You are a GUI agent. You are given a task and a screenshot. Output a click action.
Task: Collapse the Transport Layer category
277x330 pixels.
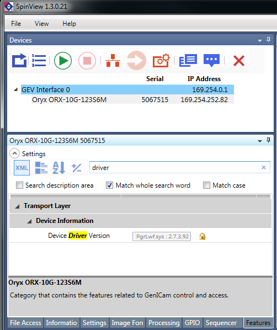[18, 206]
